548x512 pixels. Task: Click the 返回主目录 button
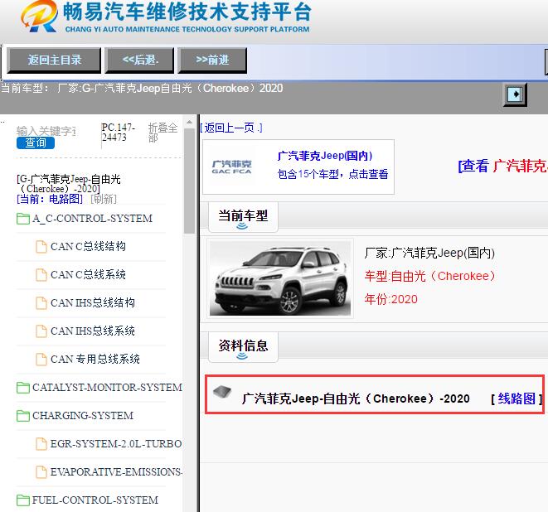pos(54,60)
